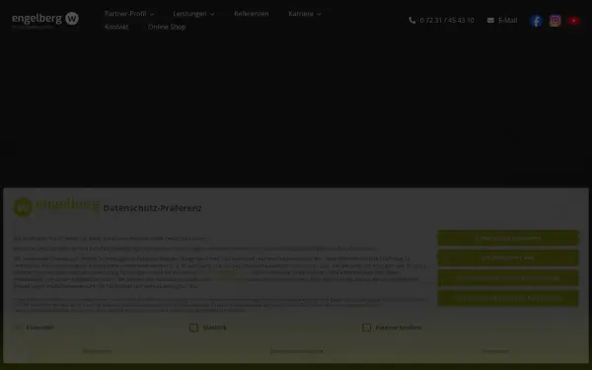Screen dimensions: 592x370
Task: Click the fourth green button, Individuelle Datenschutz-Präferenzen
Action: (508, 298)
